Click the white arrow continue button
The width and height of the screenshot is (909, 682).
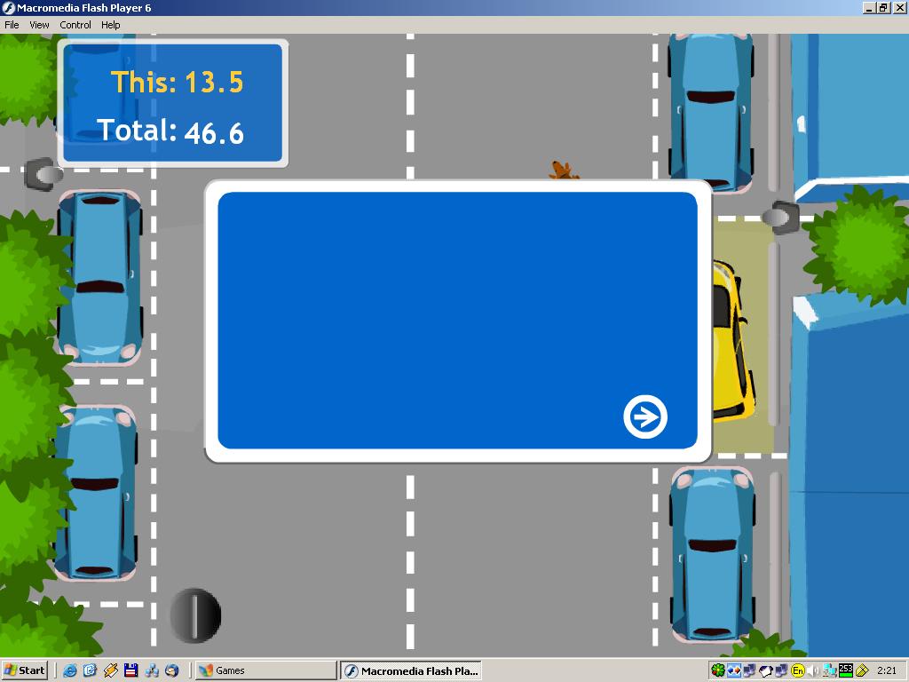pyautogui.click(x=645, y=416)
